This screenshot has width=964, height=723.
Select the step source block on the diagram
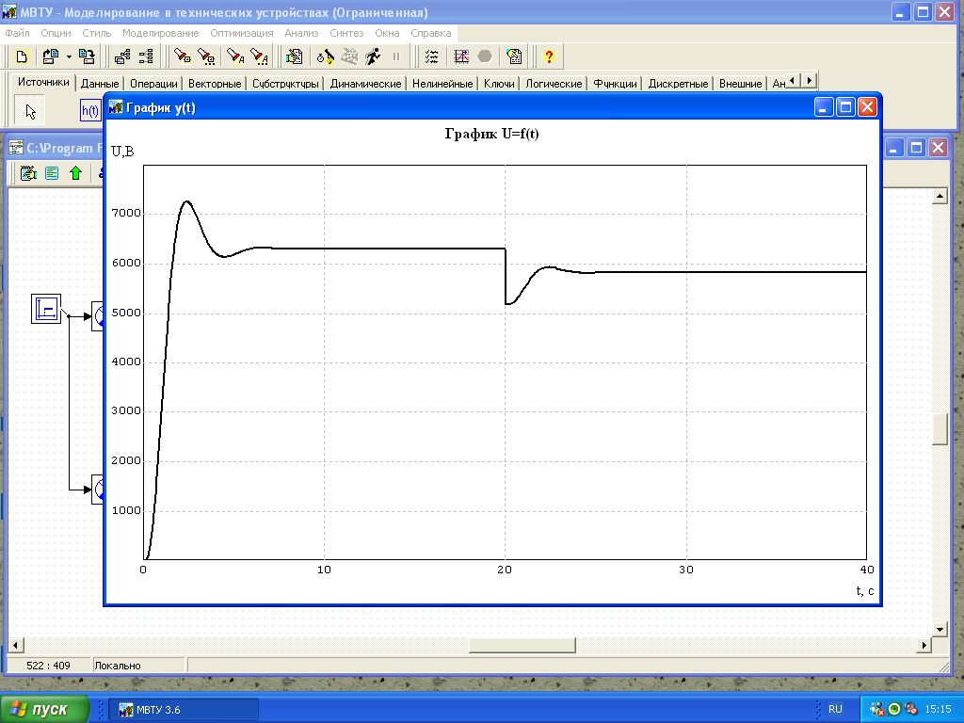pos(46,308)
